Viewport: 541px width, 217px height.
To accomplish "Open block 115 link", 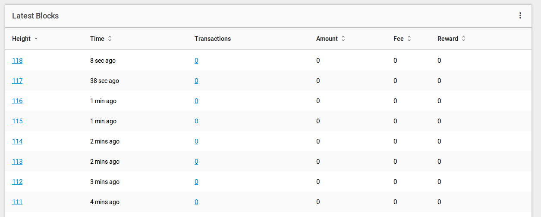I will coord(17,121).
